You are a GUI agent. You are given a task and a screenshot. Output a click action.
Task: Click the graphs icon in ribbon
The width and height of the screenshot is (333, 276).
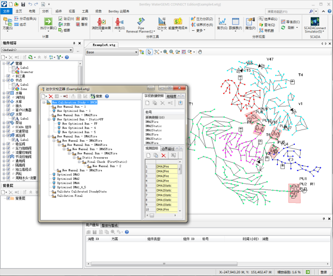(x=222, y=21)
